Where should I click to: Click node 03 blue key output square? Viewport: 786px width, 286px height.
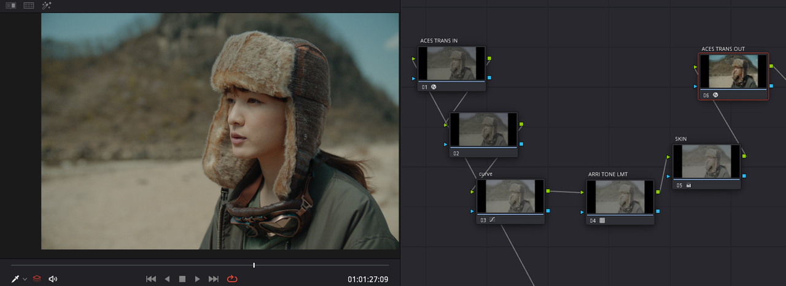548,211
